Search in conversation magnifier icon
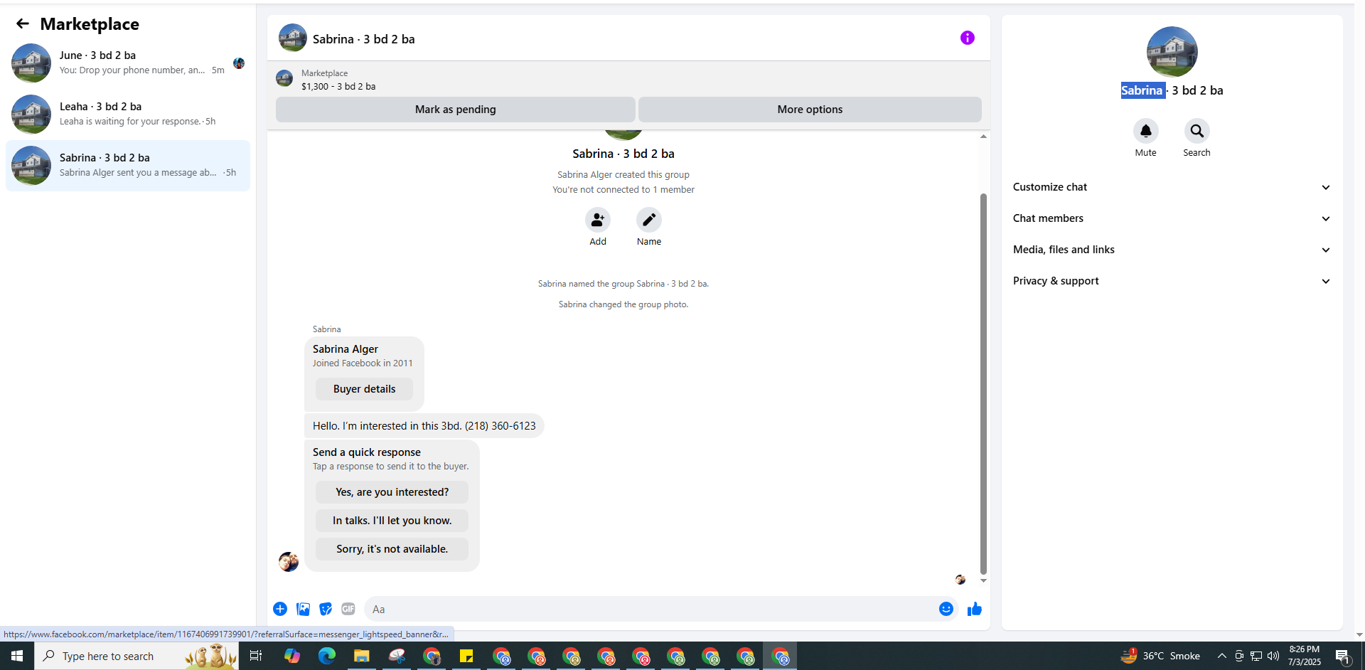The width and height of the screenshot is (1365, 670). (1197, 131)
